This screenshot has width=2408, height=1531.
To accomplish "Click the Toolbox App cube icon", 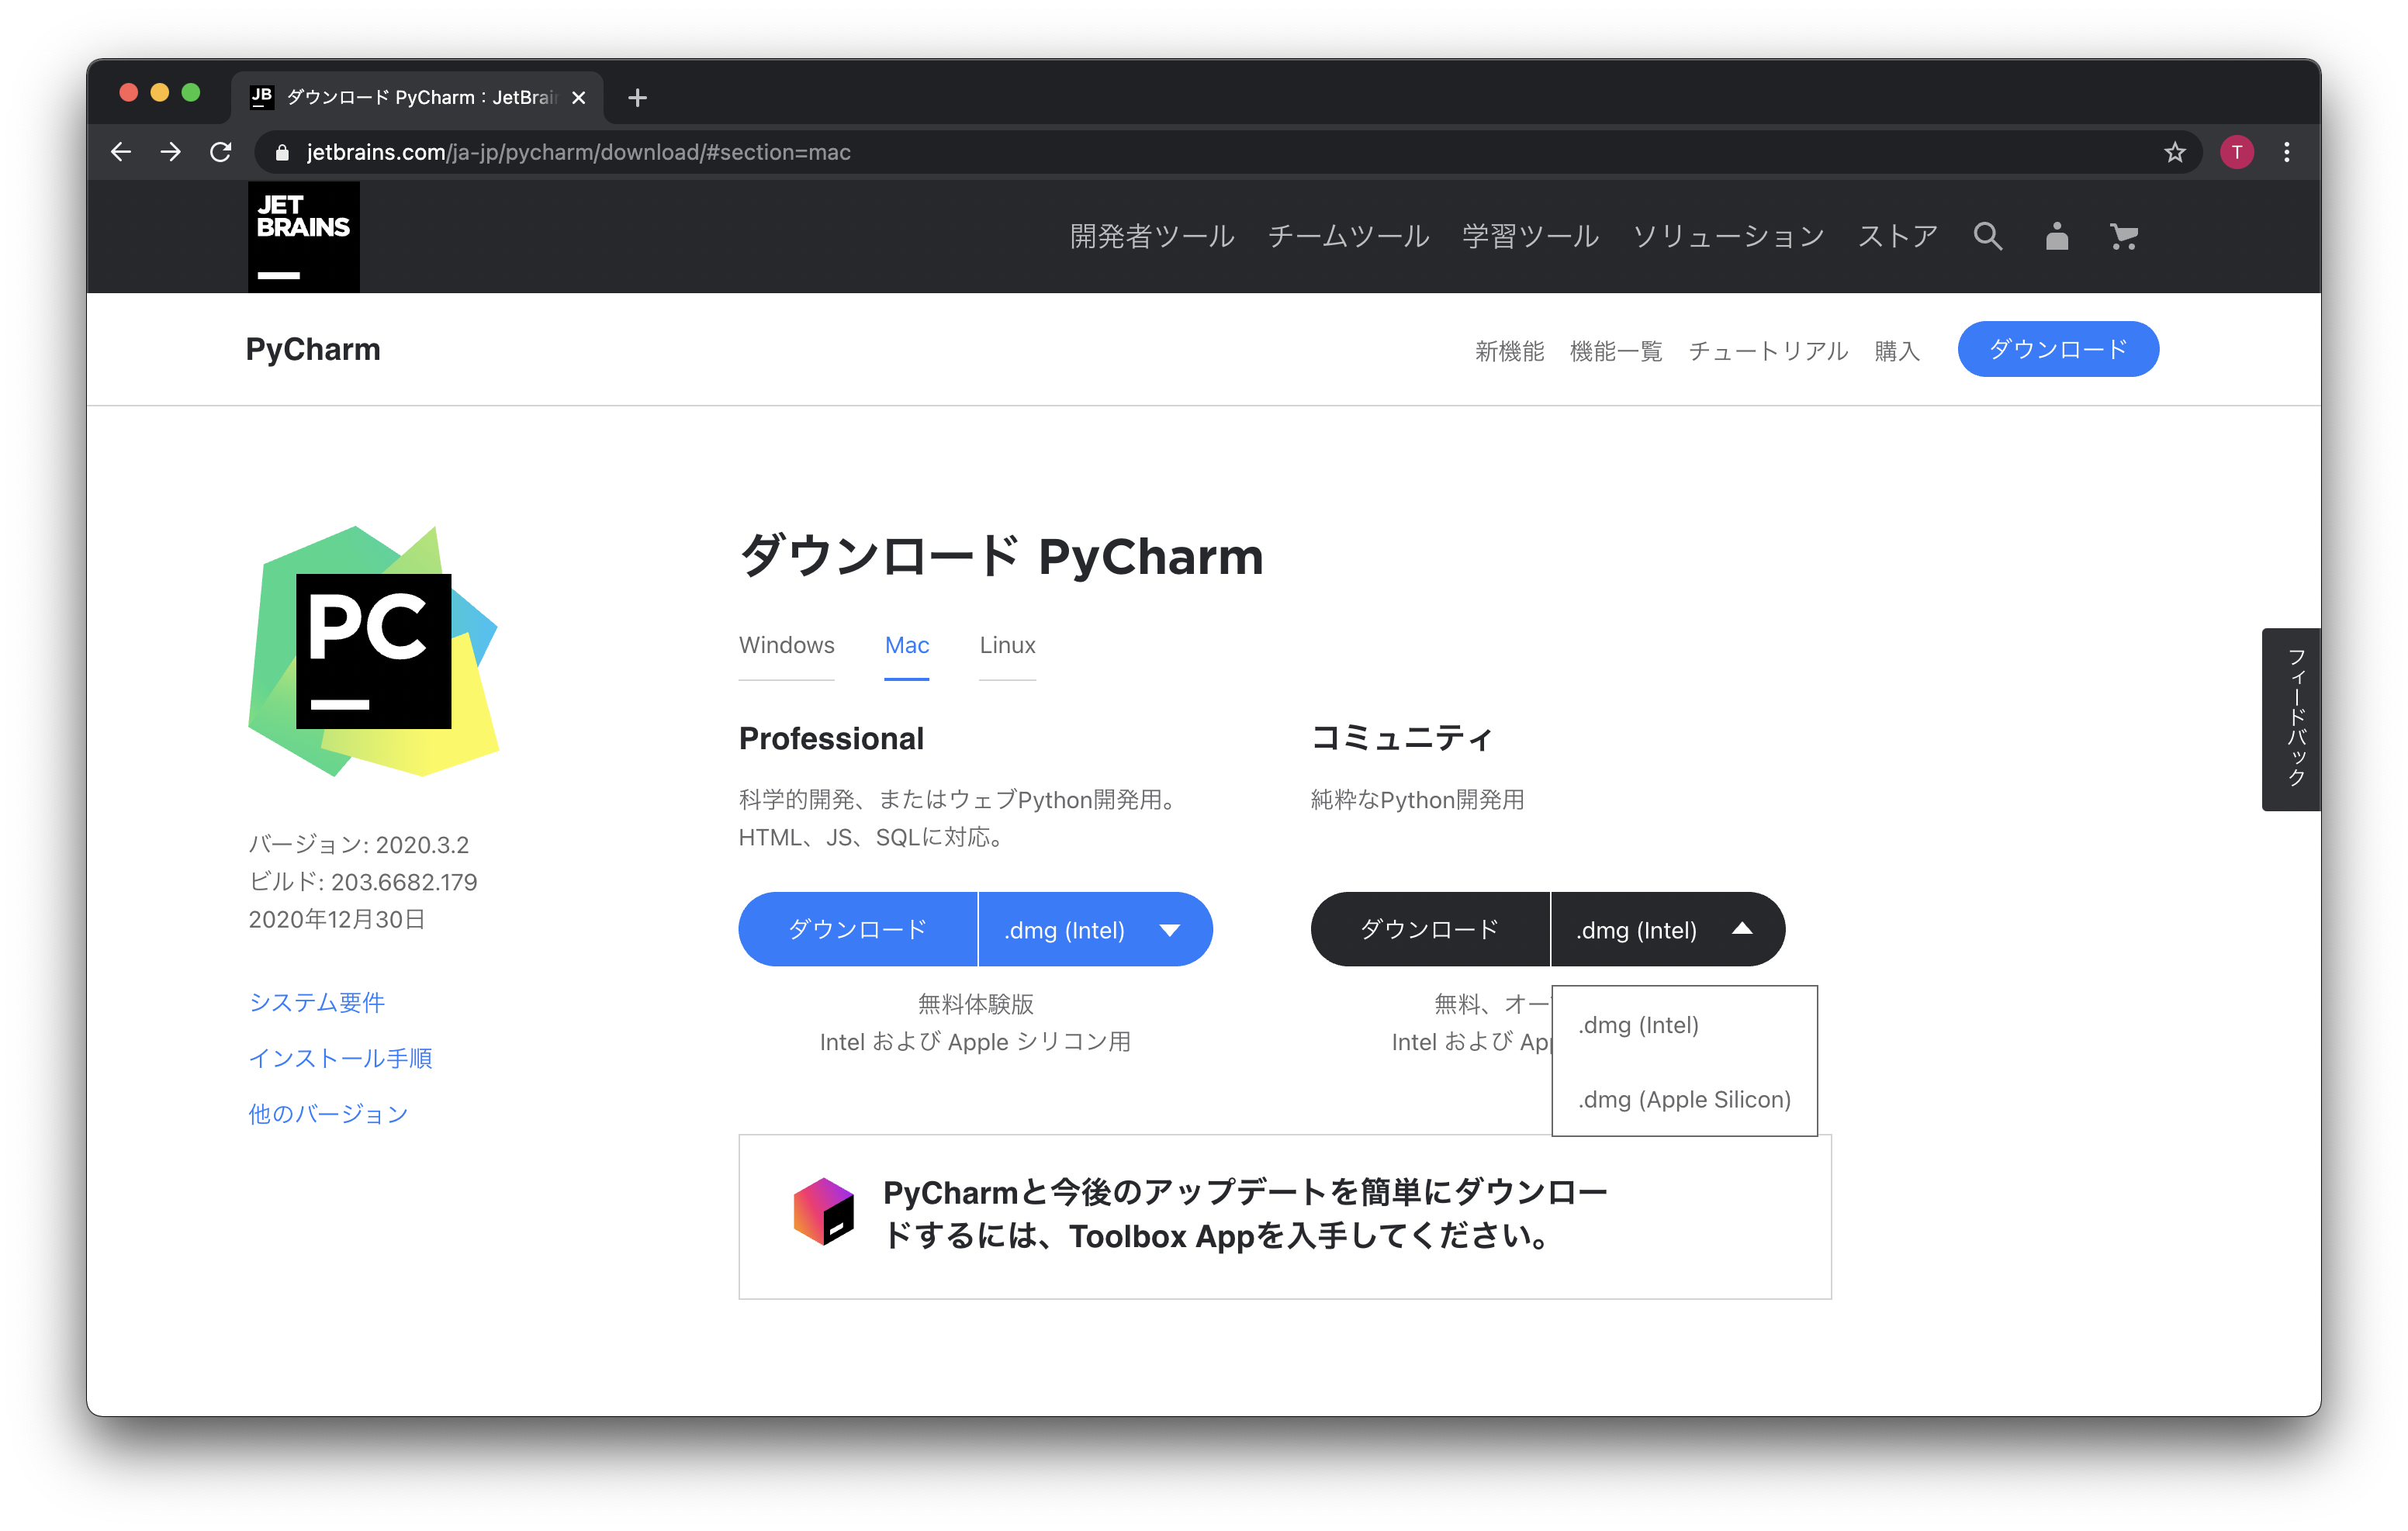I will 823,1211.
